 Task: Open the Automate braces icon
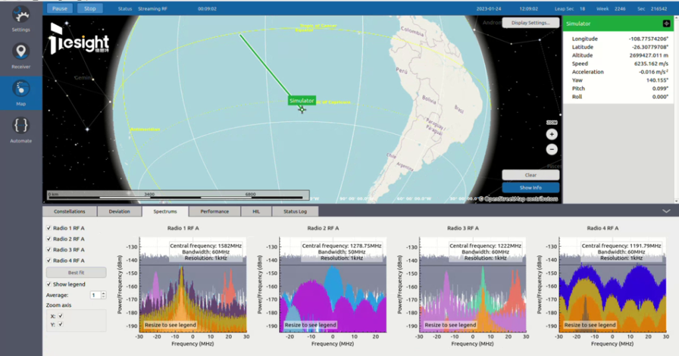point(21,125)
